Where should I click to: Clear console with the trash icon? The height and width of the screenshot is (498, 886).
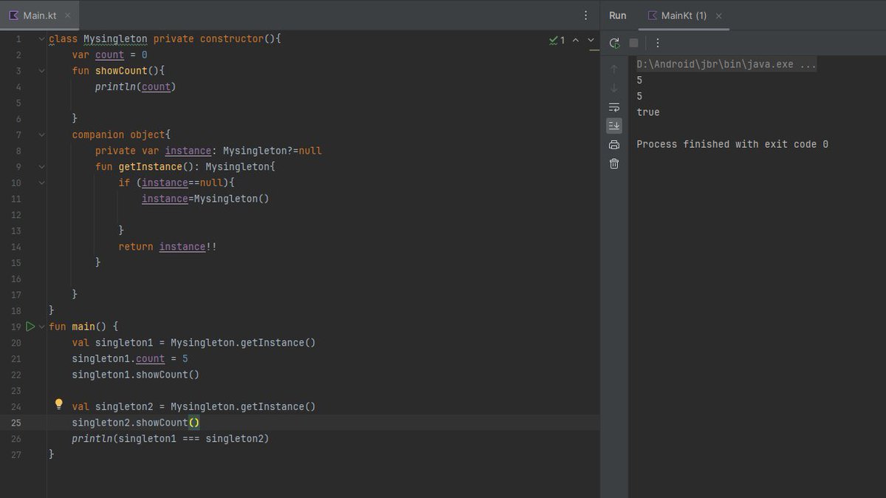point(614,163)
